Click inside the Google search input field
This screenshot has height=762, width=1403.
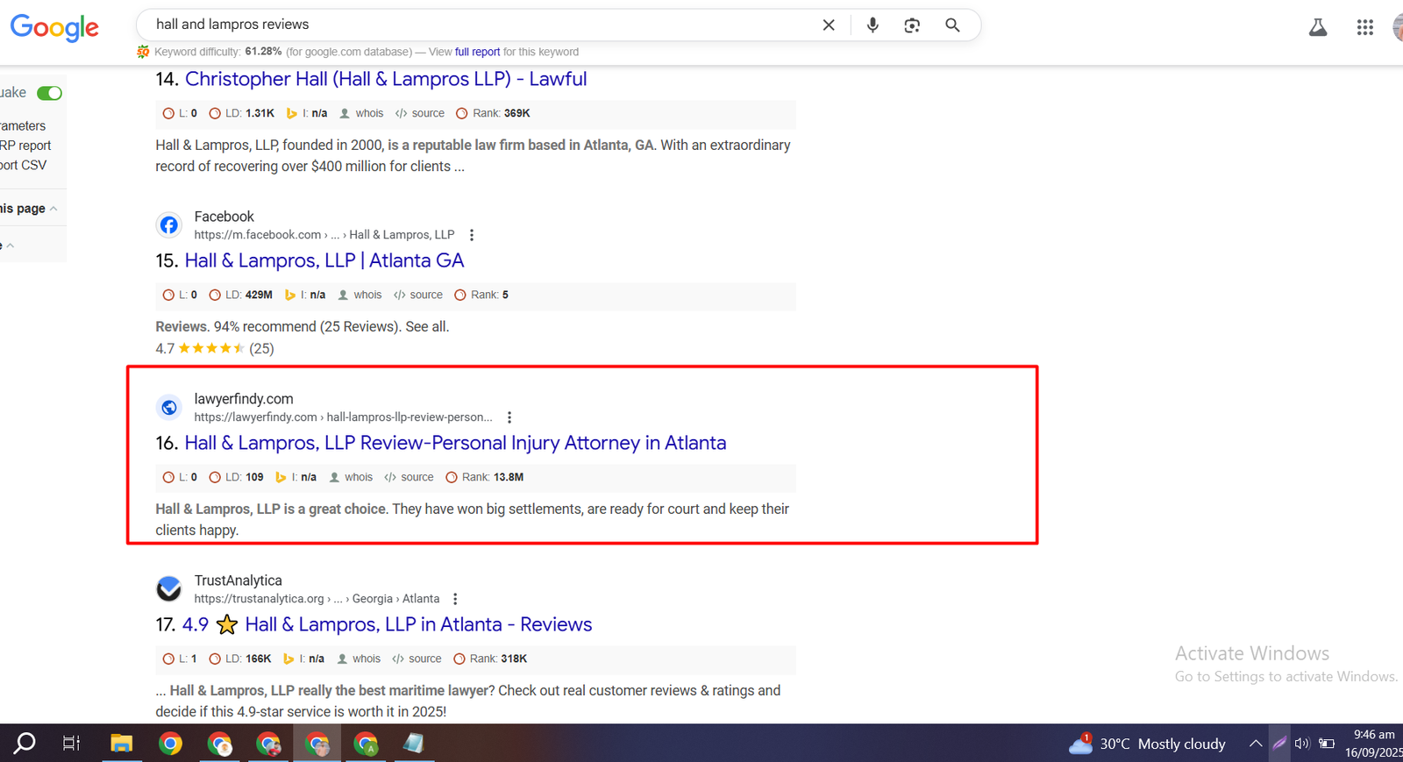coord(474,25)
